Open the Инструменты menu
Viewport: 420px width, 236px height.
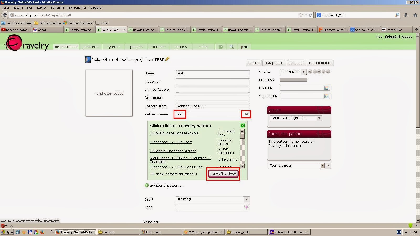[x=77, y=8]
